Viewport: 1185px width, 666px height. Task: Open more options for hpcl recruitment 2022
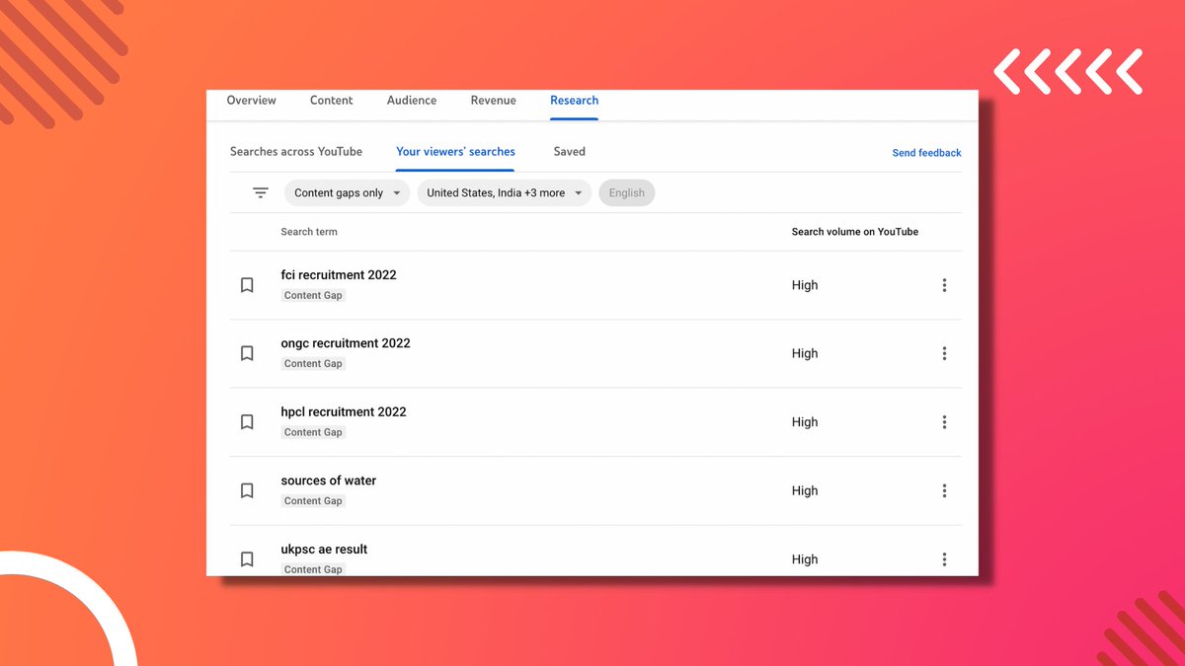pyautogui.click(x=944, y=422)
